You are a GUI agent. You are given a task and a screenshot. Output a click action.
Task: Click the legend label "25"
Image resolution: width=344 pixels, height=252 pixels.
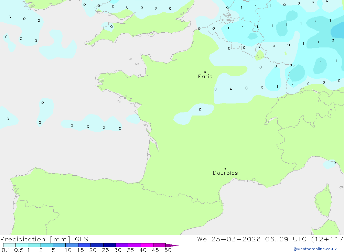tap(106, 250)
